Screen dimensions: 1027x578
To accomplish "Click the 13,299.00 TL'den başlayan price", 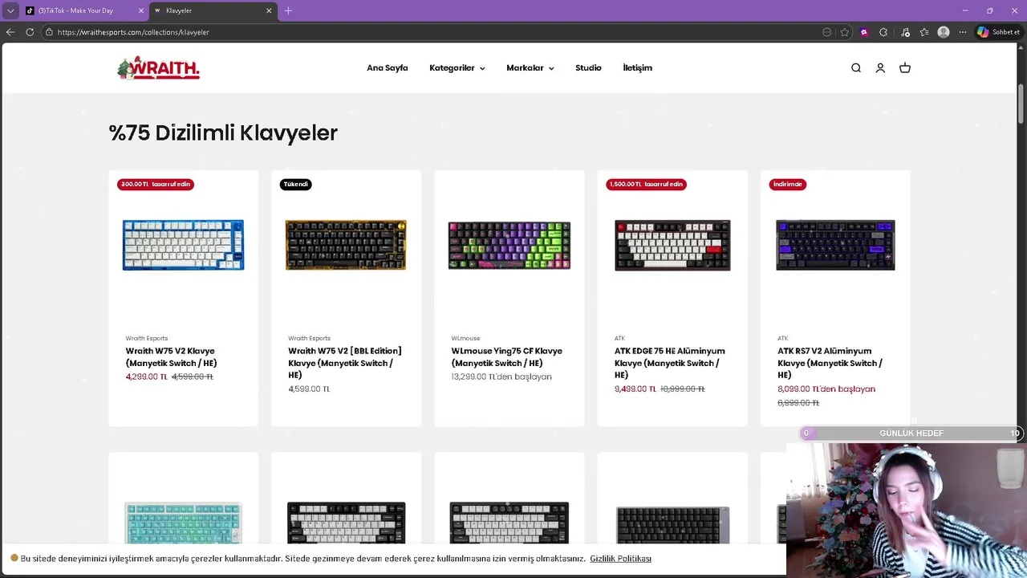I will [x=501, y=377].
